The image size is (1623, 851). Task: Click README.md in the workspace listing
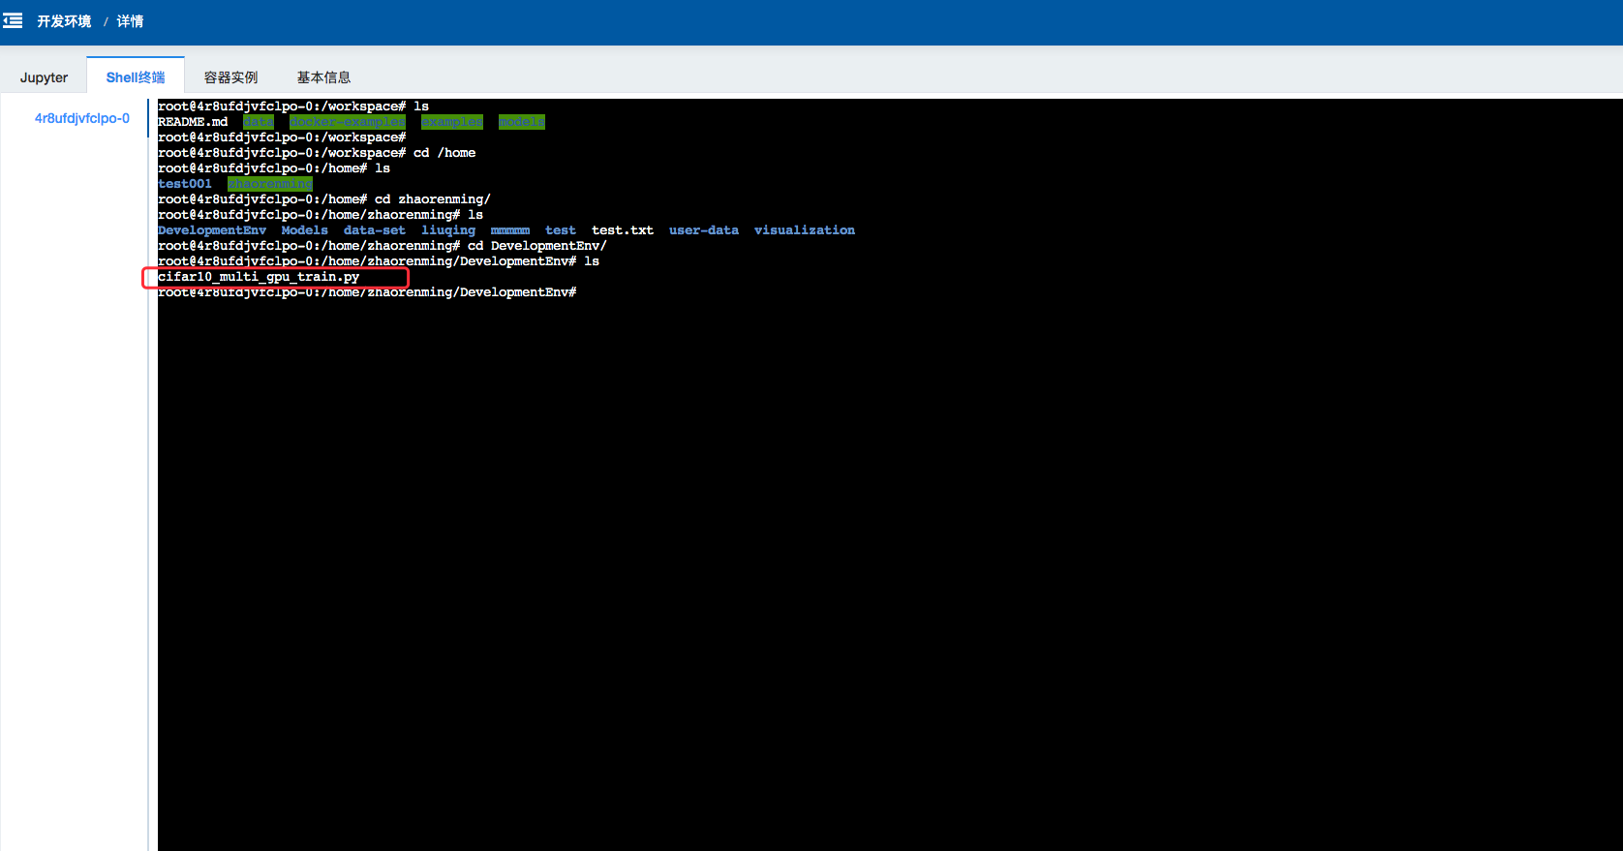(x=193, y=122)
